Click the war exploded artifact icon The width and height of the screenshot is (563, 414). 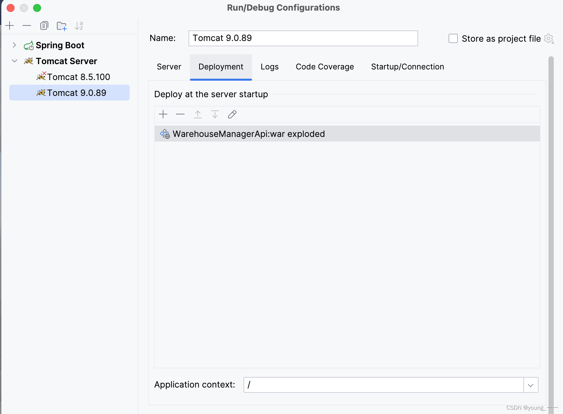[165, 134]
